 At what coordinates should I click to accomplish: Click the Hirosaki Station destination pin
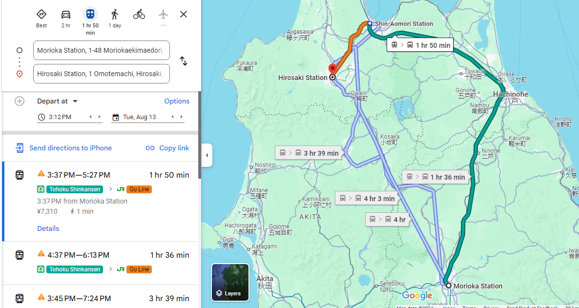(332, 70)
